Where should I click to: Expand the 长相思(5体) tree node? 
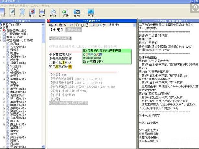[x=4, y=73]
